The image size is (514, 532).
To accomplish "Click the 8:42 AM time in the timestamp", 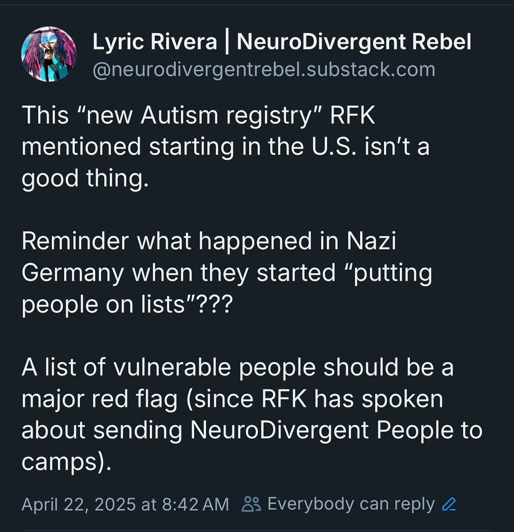I will coord(195,504).
